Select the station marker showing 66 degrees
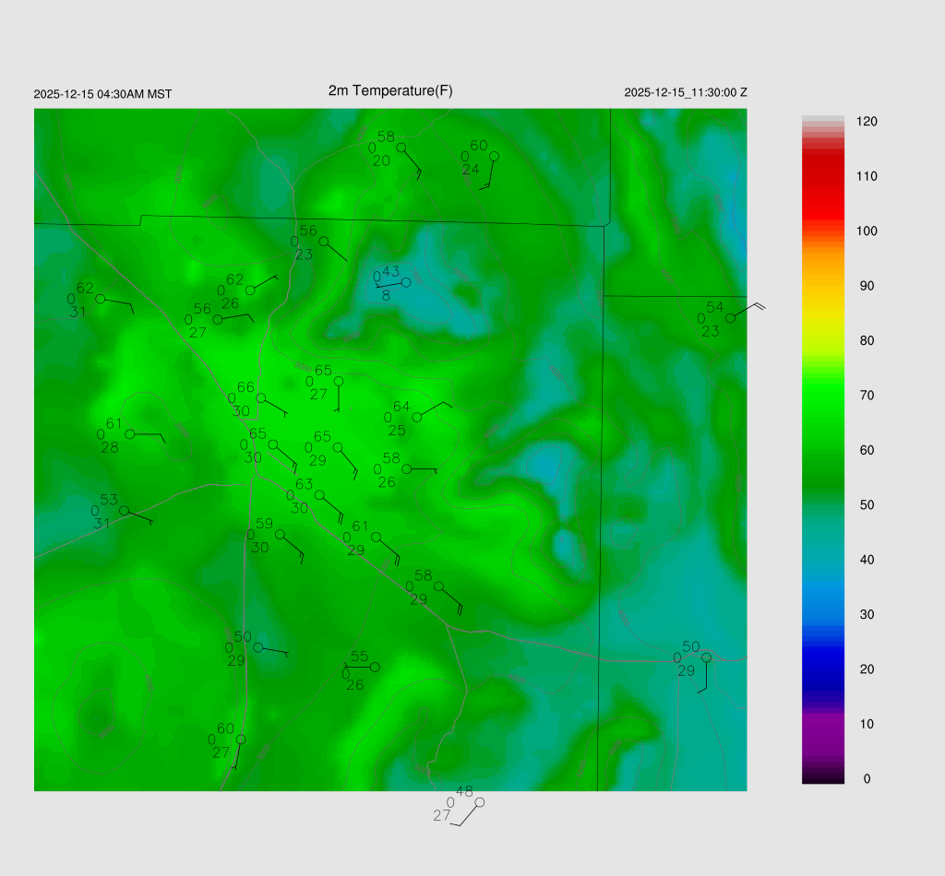The image size is (945, 876). tap(261, 398)
